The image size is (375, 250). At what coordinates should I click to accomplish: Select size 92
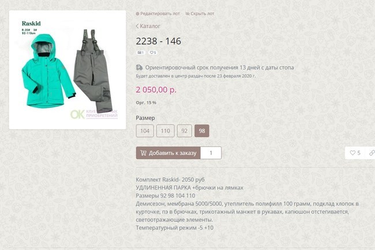click(x=185, y=131)
